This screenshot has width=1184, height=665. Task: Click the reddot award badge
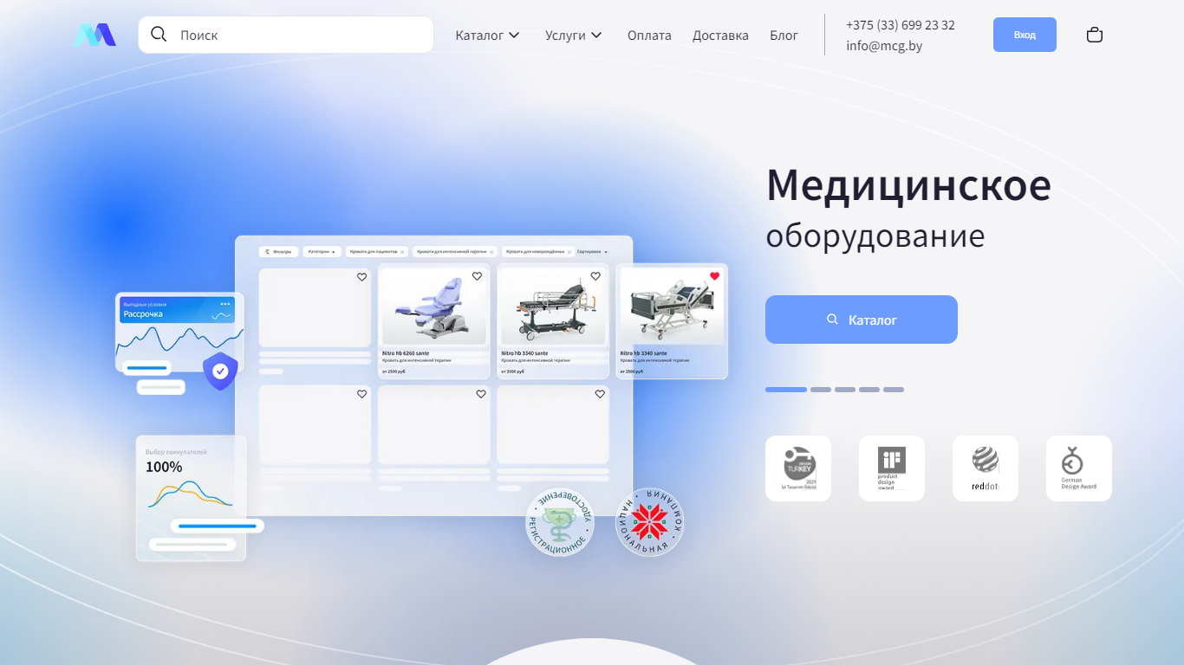coord(986,468)
